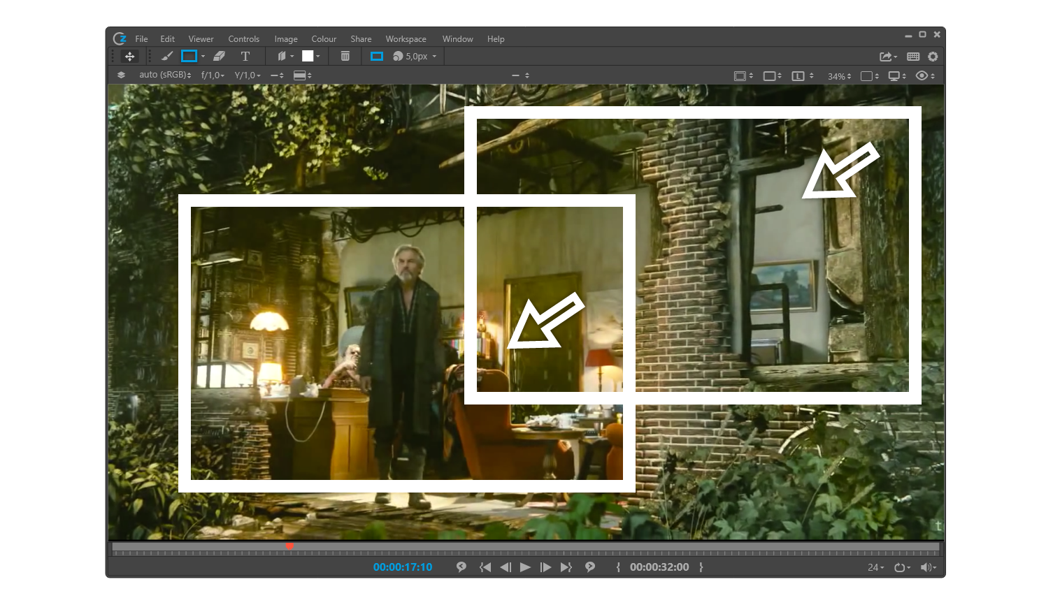
Task: Open the 24 fps frame rate dropdown
Action: [x=875, y=568]
